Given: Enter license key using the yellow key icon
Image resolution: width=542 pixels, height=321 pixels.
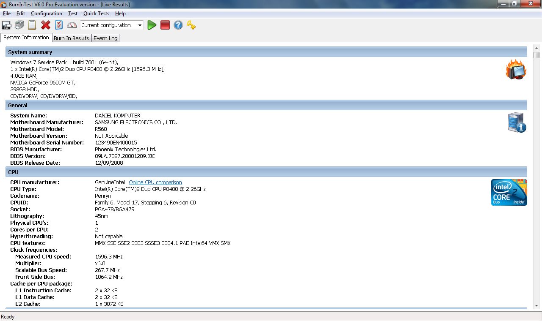Looking at the screenshot, I should [x=191, y=25].
